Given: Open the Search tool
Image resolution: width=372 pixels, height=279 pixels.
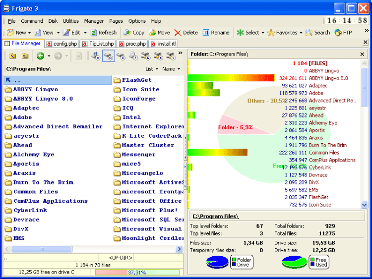Looking at the screenshot, I should point(318,33).
